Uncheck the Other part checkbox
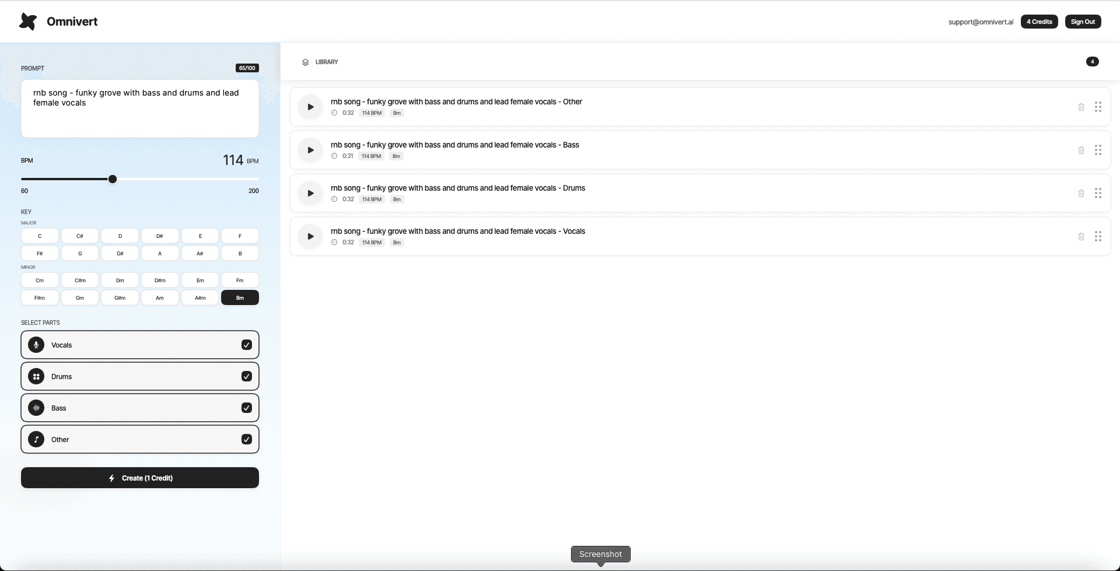1120x571 pixels. (246, 439)
